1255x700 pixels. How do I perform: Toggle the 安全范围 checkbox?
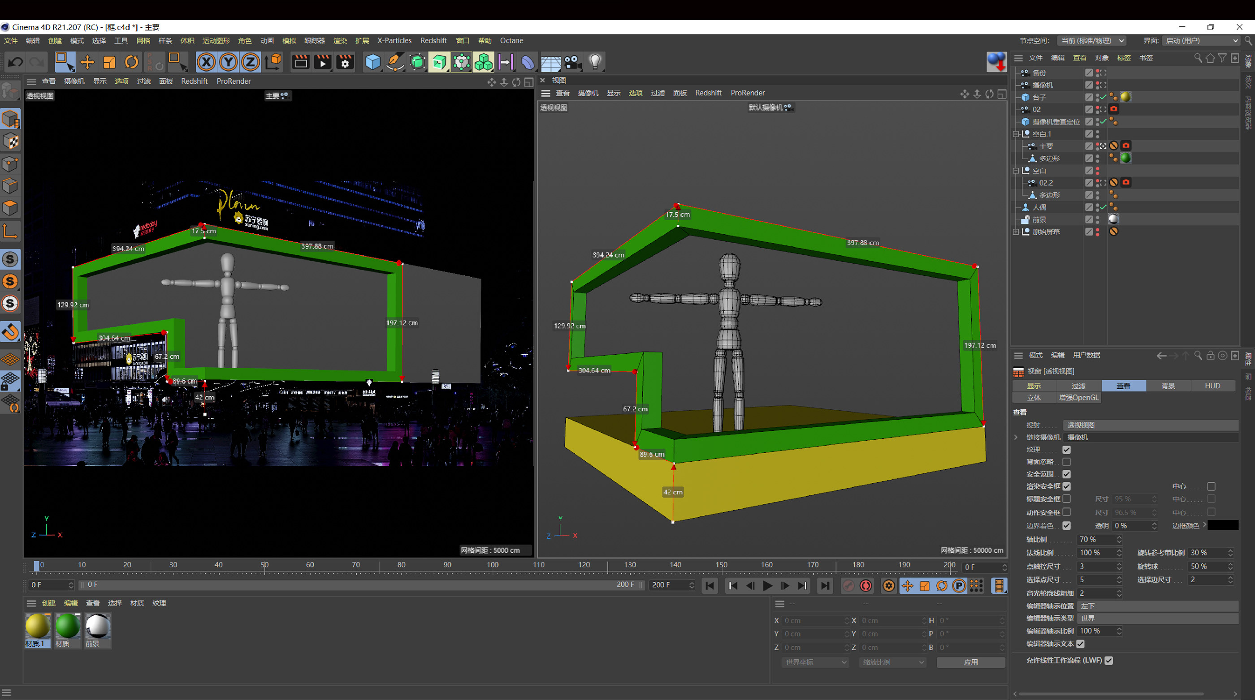[1066, 474]
